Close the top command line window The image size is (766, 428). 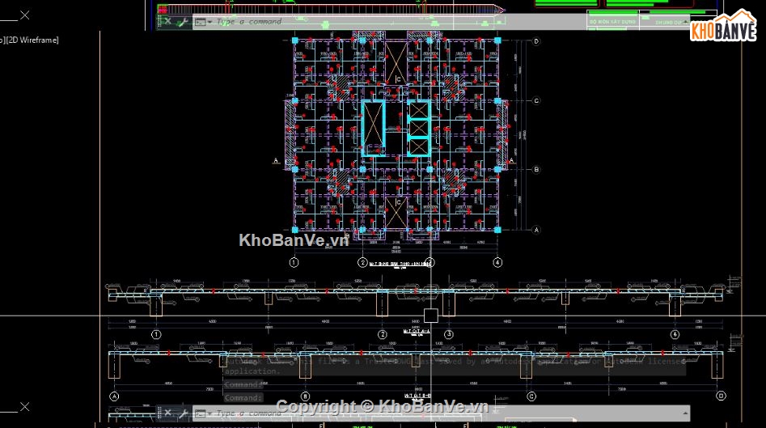[168, 22]
